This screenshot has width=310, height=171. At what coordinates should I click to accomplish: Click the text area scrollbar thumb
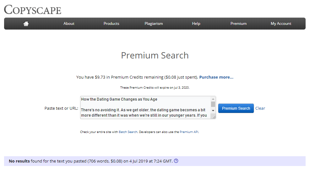[x=213, y=104]
